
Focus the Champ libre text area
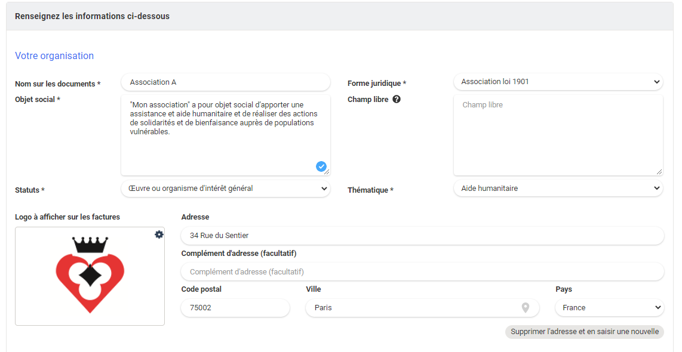tap(558, 135)
